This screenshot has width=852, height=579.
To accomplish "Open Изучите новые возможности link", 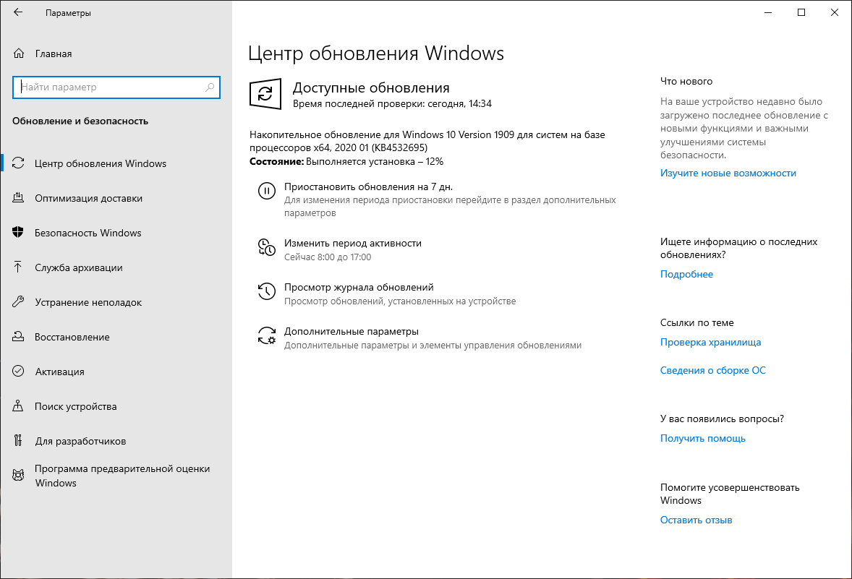I will [x=728, y=173].
